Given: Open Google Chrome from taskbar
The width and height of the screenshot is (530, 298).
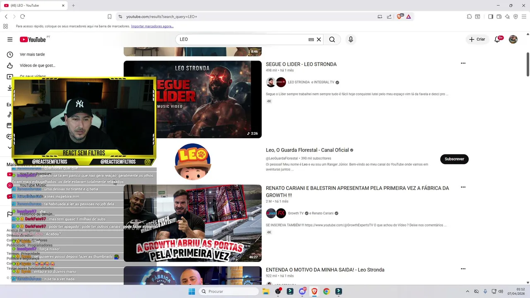Looking at the screenshot, I should [x=326, y=291].
